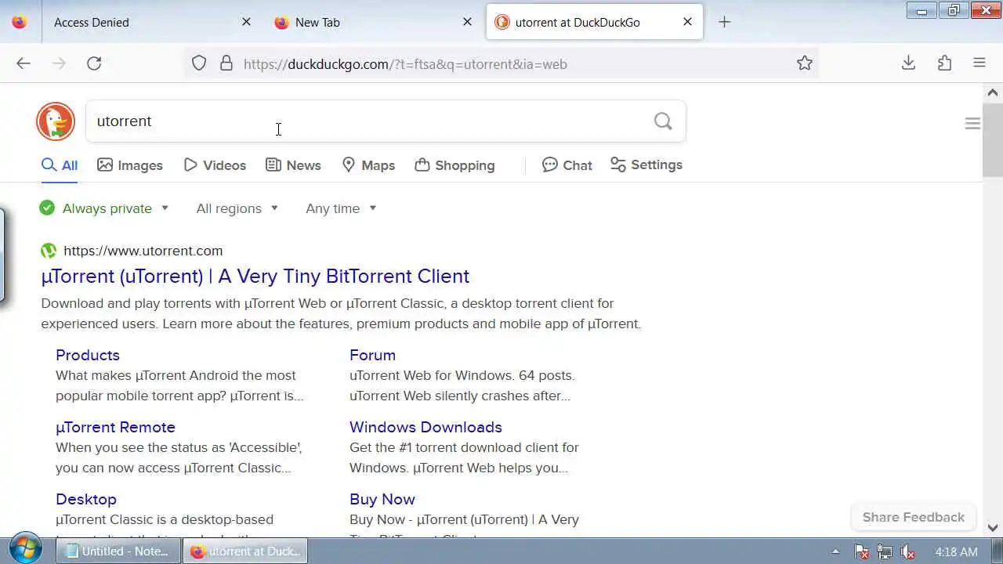Select the All search category

tap(60, 165)
